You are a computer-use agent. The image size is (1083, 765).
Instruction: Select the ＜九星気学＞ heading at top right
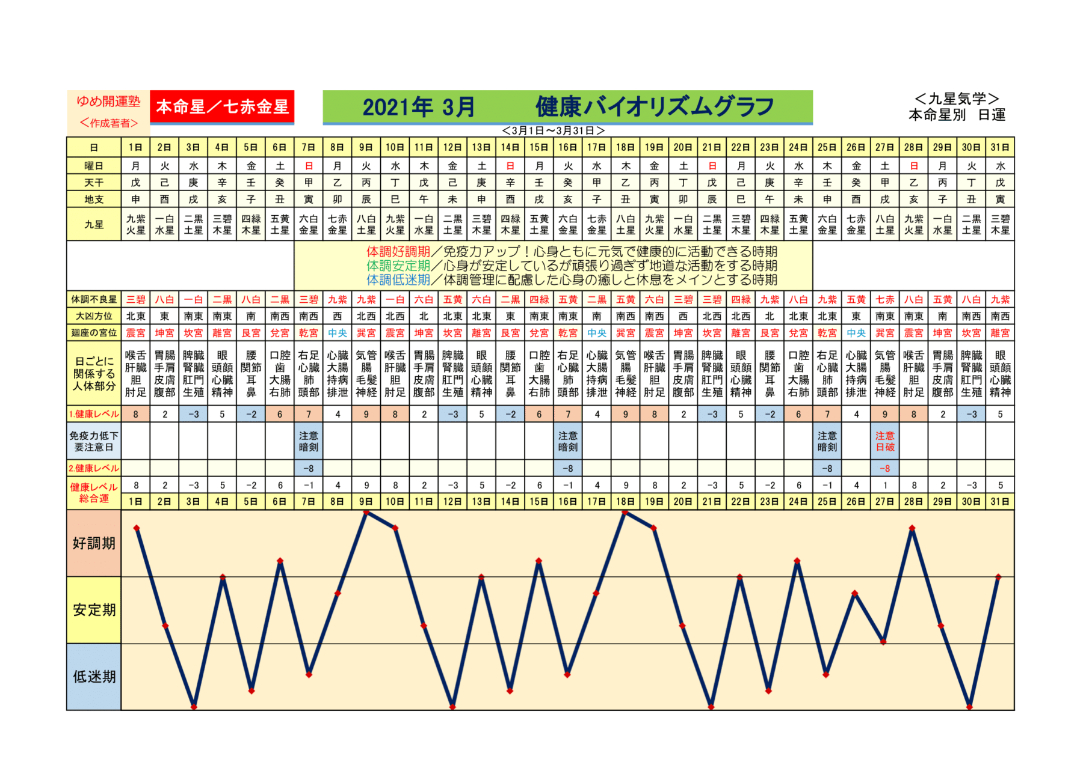pos(956,99)
